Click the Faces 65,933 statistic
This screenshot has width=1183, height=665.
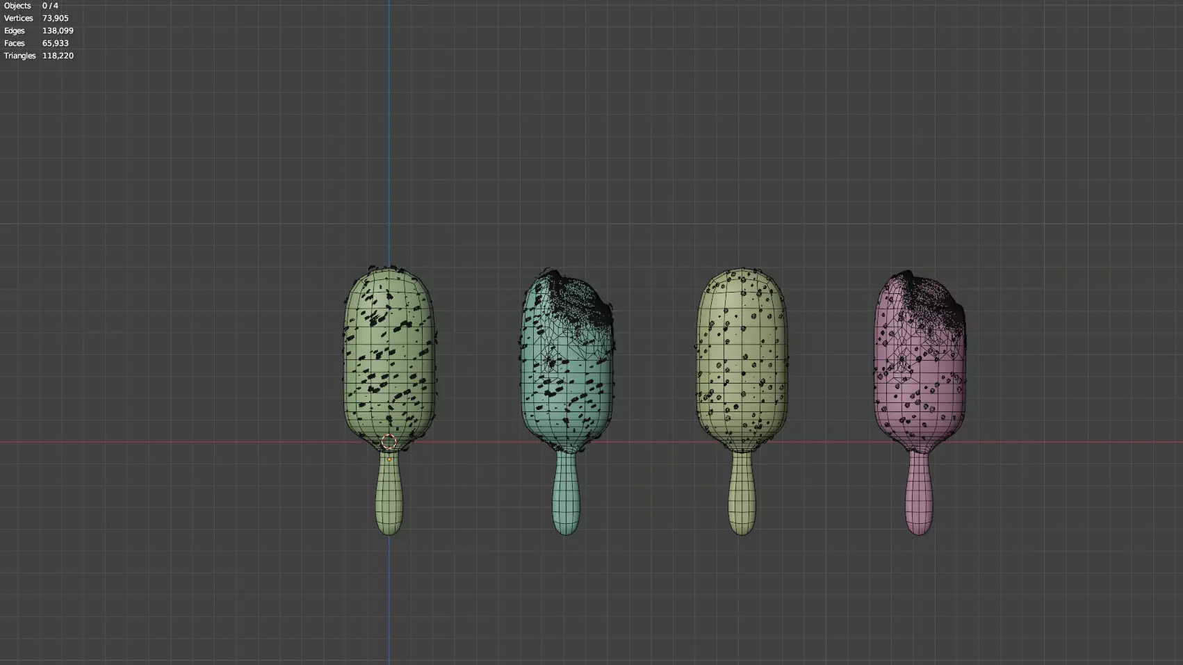click(x=36, y=43)
